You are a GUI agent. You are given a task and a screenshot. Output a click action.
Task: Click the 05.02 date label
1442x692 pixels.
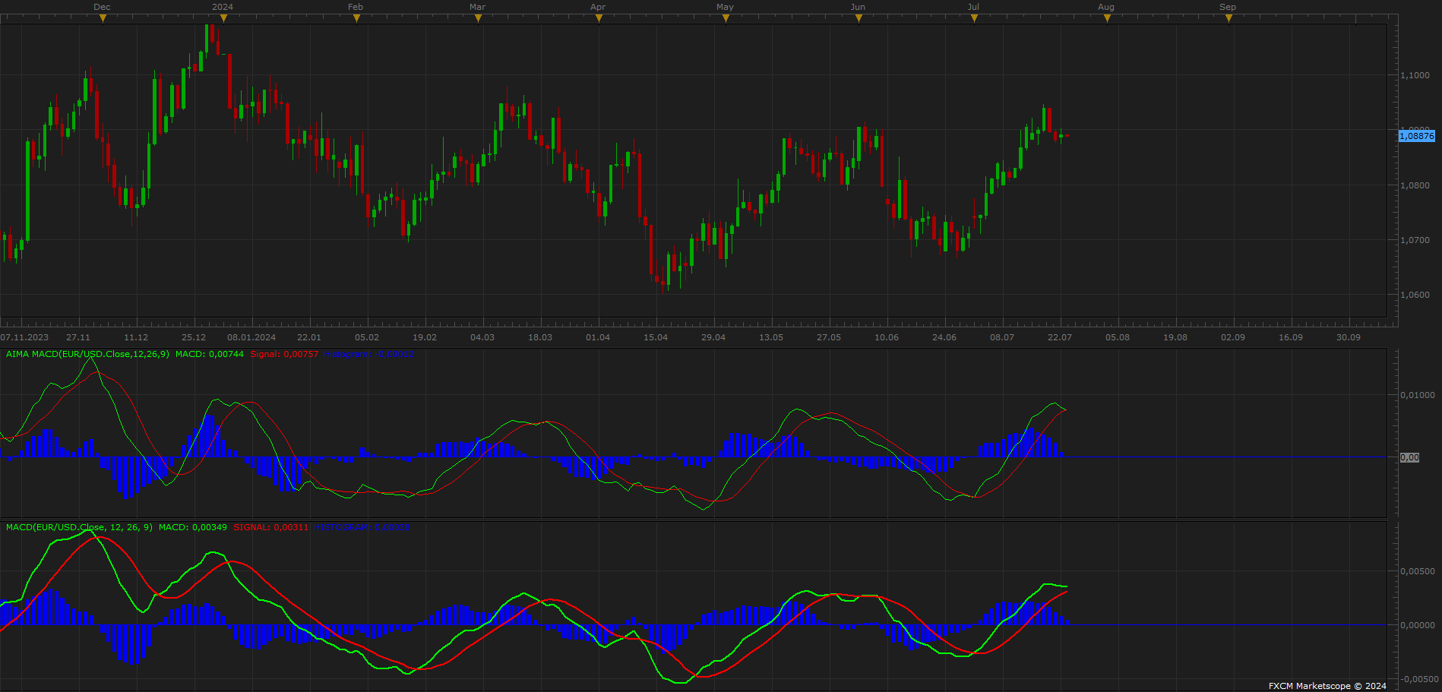[367, 337]
